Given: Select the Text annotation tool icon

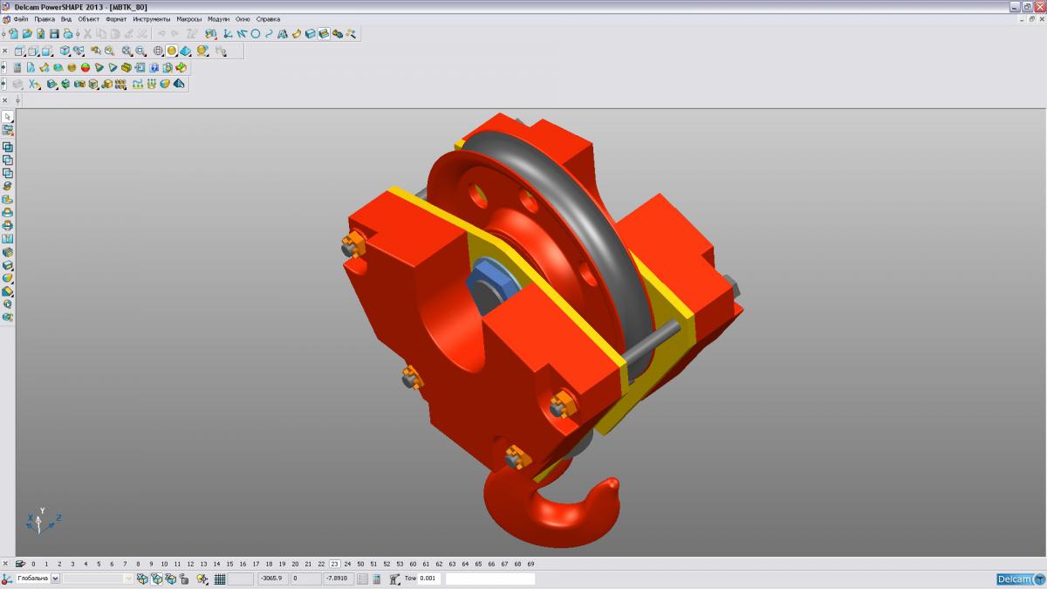Looking at the screenshot, I should tap(283, 34).
